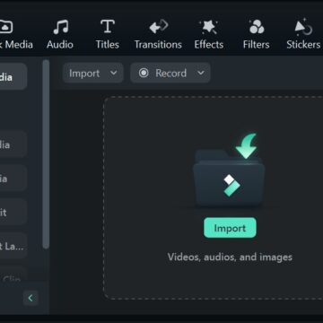Open the Audio tab

(60, 34)
